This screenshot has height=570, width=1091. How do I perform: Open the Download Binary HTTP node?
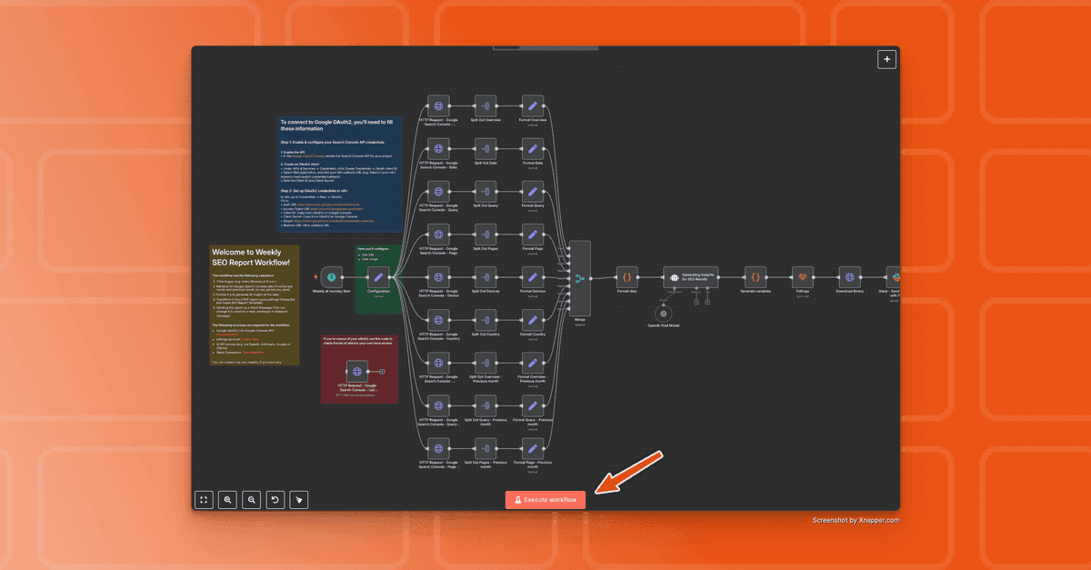coord(849,277)
